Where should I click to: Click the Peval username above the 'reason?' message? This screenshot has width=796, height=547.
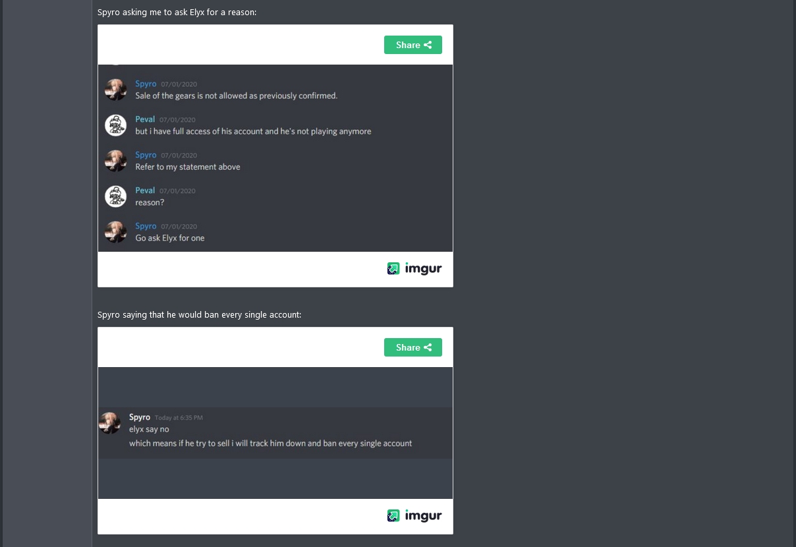click(x=145, y=190)
